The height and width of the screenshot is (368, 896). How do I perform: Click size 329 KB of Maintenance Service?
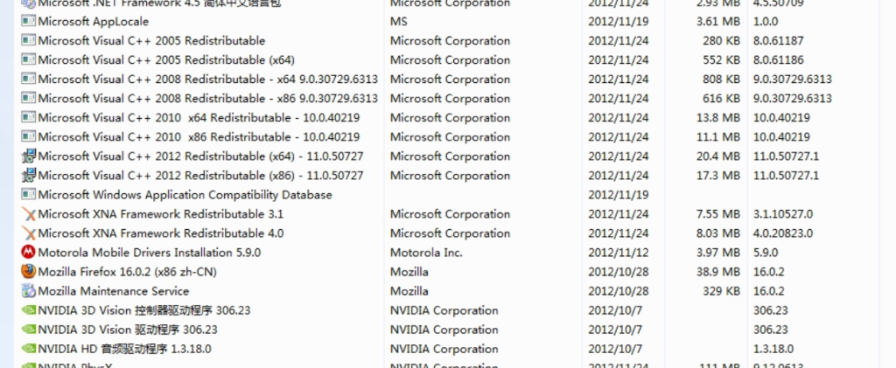[x=721, y=292]
